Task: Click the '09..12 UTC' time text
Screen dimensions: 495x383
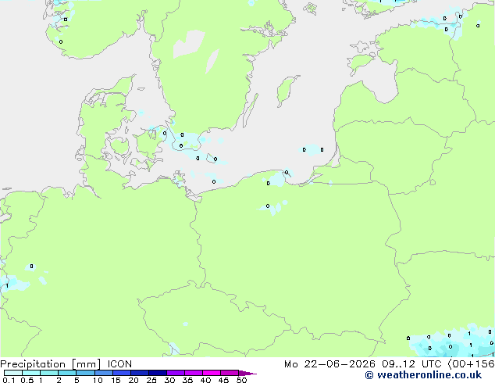Action: coord(411,364)
